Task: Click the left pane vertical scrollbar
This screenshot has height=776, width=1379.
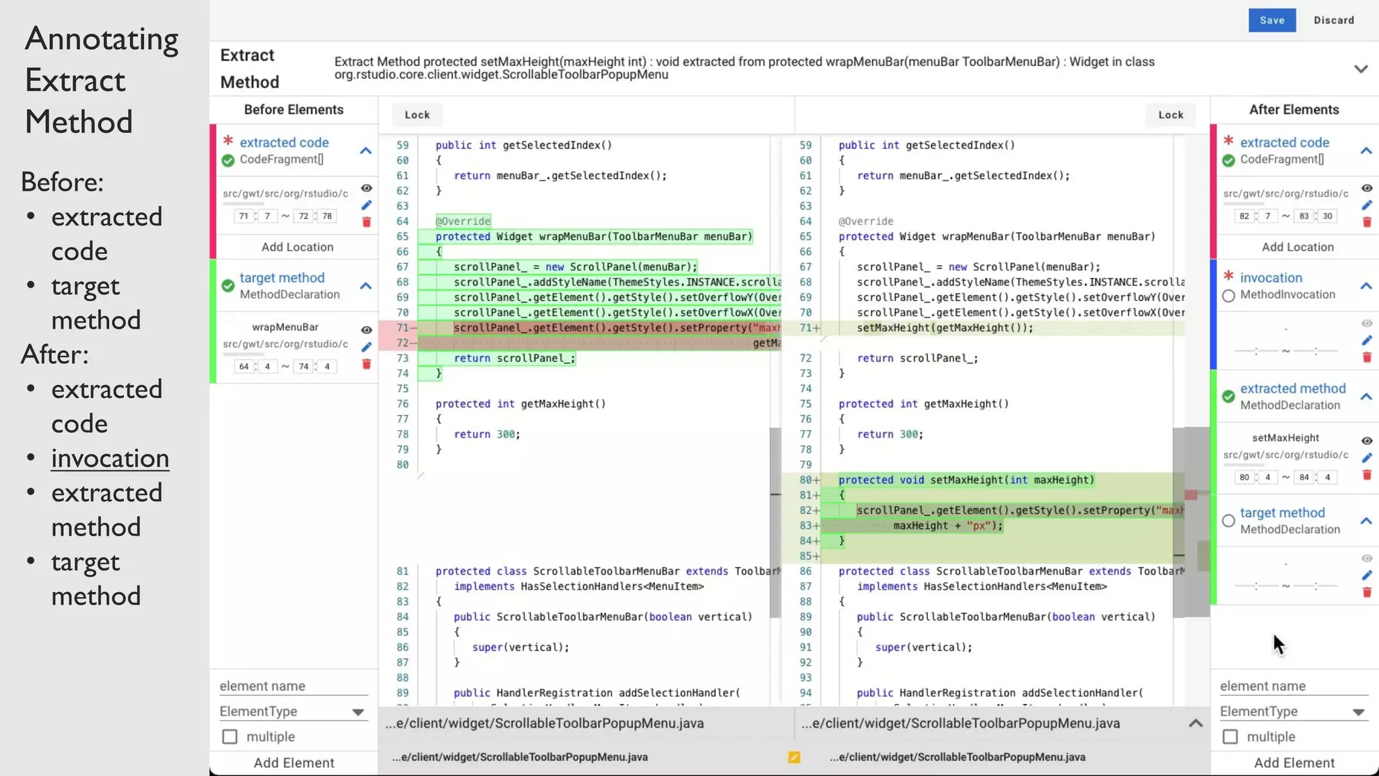Action: click(x=775, y=522)
